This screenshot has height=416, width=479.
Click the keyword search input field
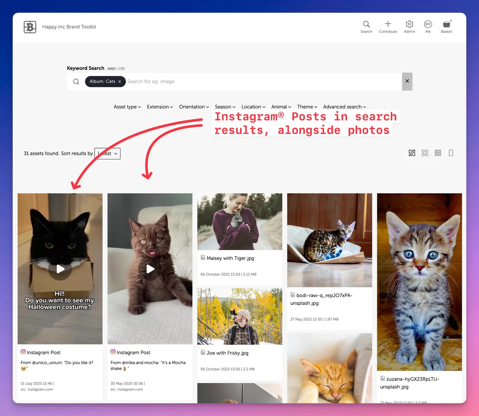tap(262, 82)
